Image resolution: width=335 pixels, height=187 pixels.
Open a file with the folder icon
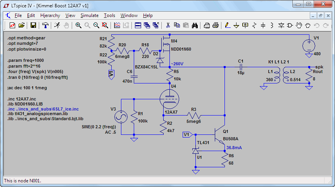coord(21,25)
